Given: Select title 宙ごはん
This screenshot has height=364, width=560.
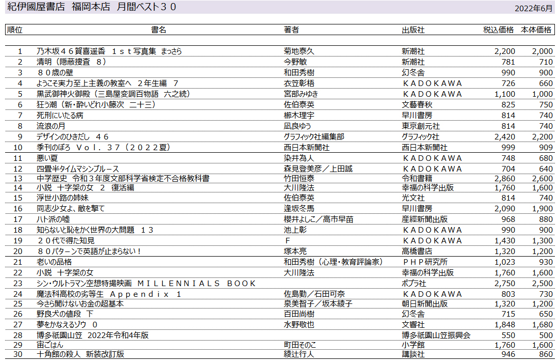Looking at the screenshot, I should [50, 345].
